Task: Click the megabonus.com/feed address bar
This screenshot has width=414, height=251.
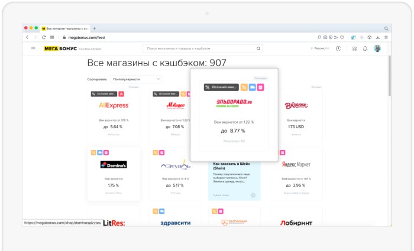Action: (x=86, y=37)
